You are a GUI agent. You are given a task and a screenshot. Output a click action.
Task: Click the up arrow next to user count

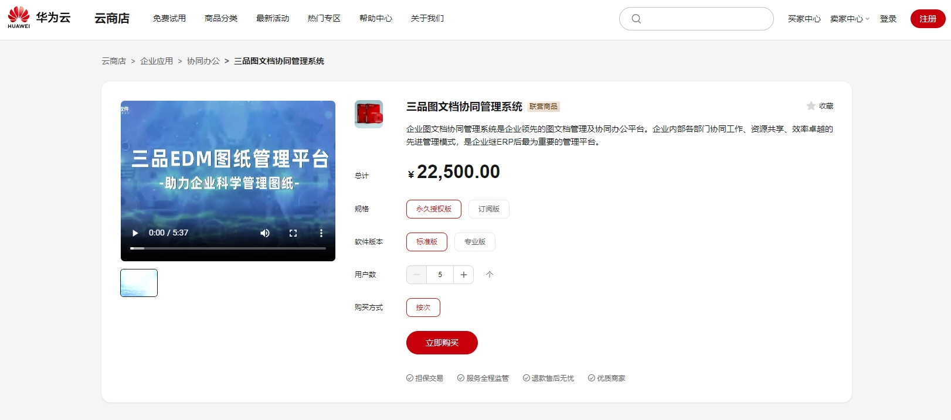pyautogui.click(x=490, y=275)
